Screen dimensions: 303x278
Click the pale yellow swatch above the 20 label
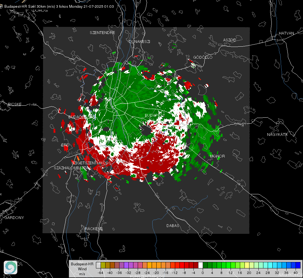pyautogui.click(x=247, y=265)
